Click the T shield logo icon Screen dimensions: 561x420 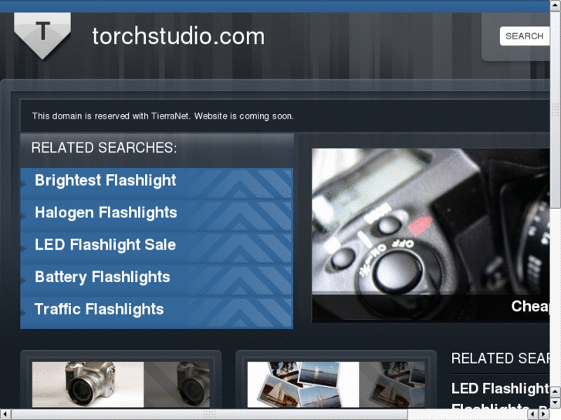pos(42,35)
